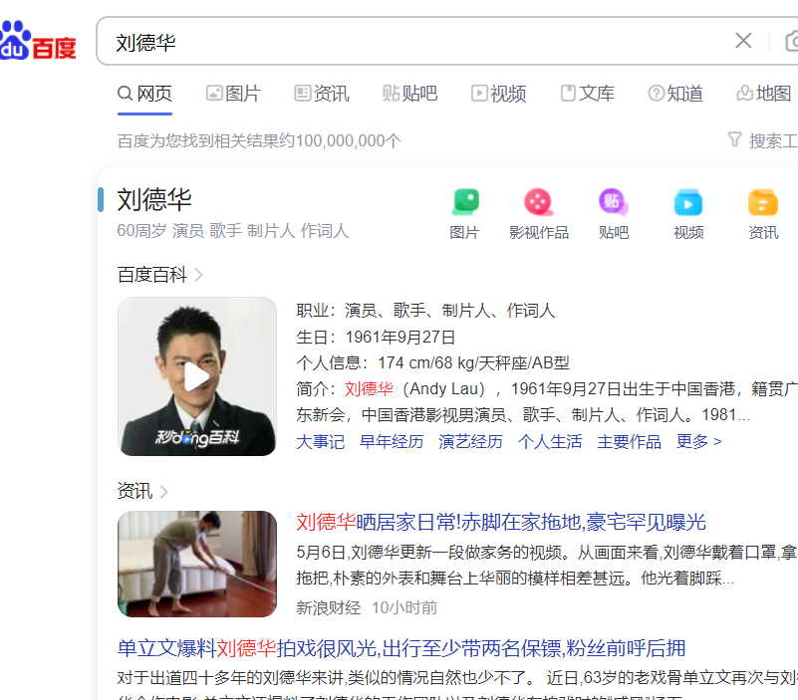Click the birthday text 1961年9月27日
The image size is (798, 700).
tap(400, 338)
